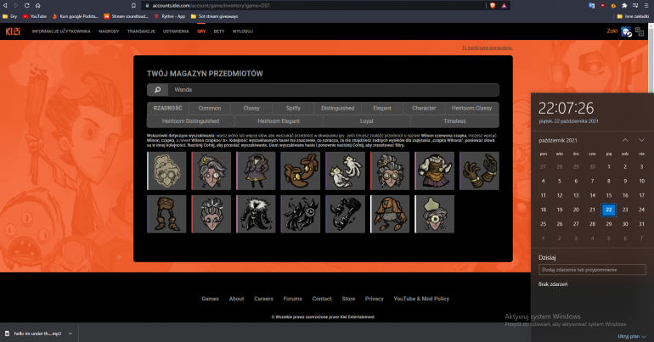Open download item options chevron

pos(70,334)
